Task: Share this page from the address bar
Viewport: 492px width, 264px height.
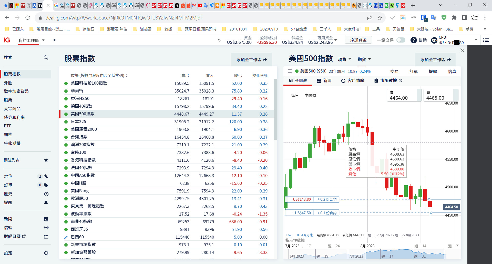Action: [x=370, y=18]
